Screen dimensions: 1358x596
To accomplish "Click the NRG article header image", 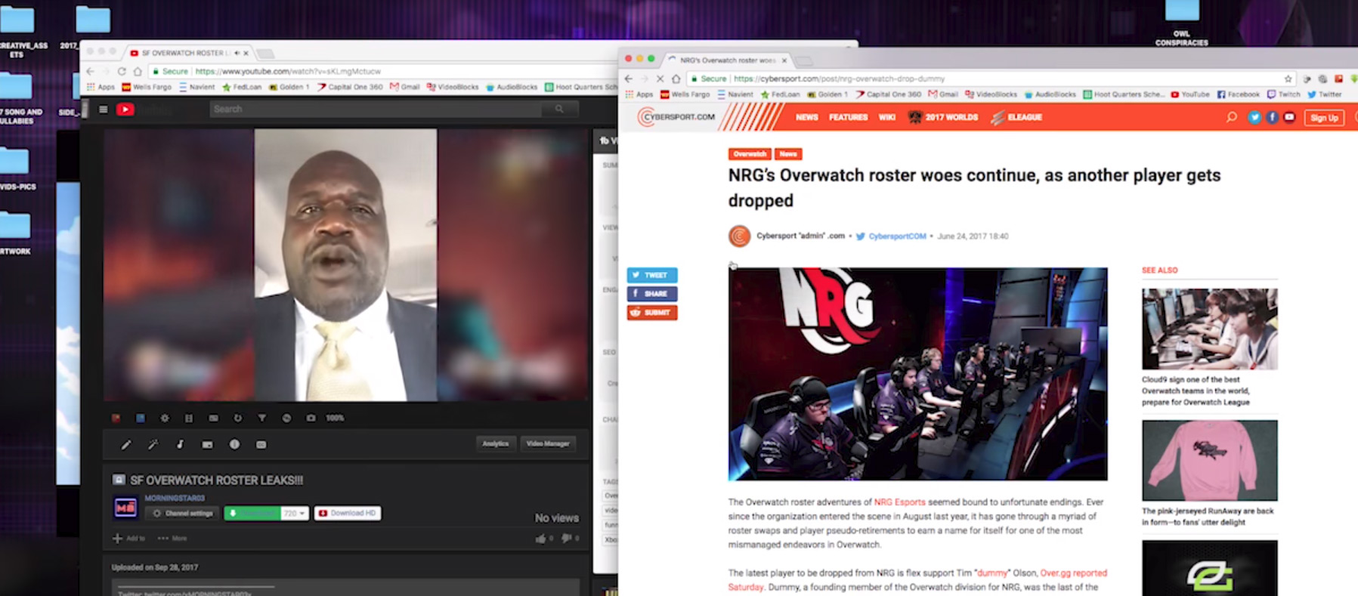I will (x=918, y=374).
